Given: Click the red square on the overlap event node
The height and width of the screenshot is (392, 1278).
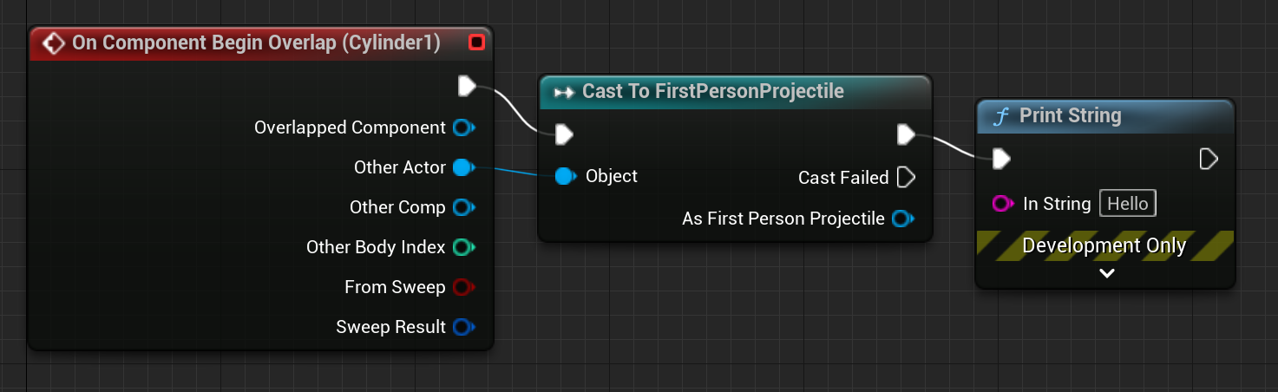Looking at the screenshot, I should 476,42.
